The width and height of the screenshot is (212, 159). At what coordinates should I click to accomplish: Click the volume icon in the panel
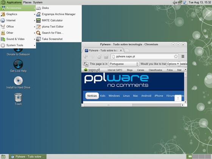175,2
